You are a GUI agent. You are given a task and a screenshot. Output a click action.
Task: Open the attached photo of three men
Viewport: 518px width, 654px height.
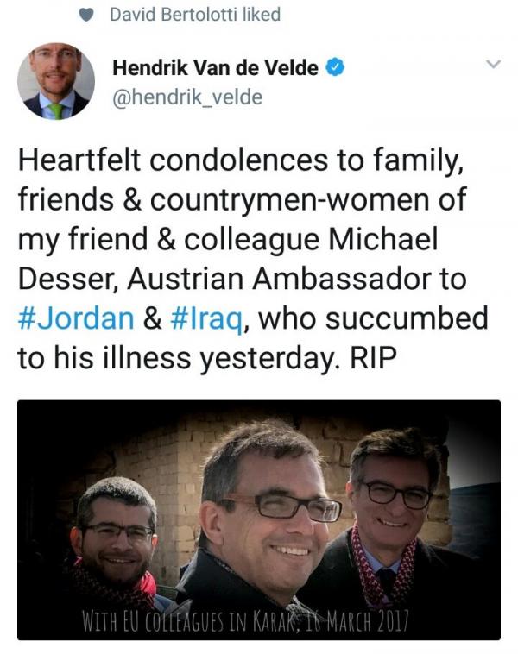pyautogui.click(x=259, y=519)
